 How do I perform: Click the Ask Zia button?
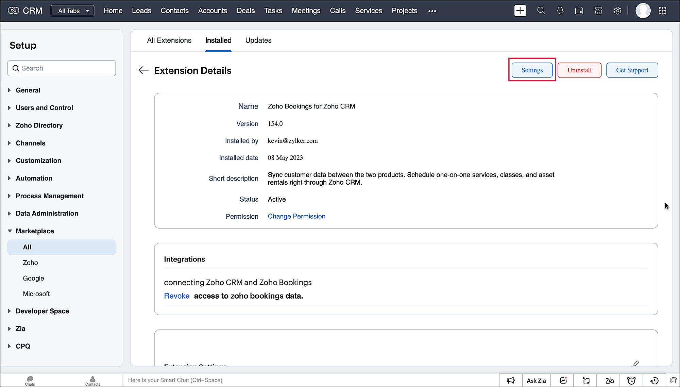pos(536,381)
